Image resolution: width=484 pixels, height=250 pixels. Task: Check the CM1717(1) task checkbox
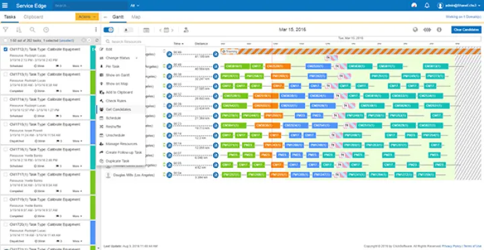(x=5, y=174)
